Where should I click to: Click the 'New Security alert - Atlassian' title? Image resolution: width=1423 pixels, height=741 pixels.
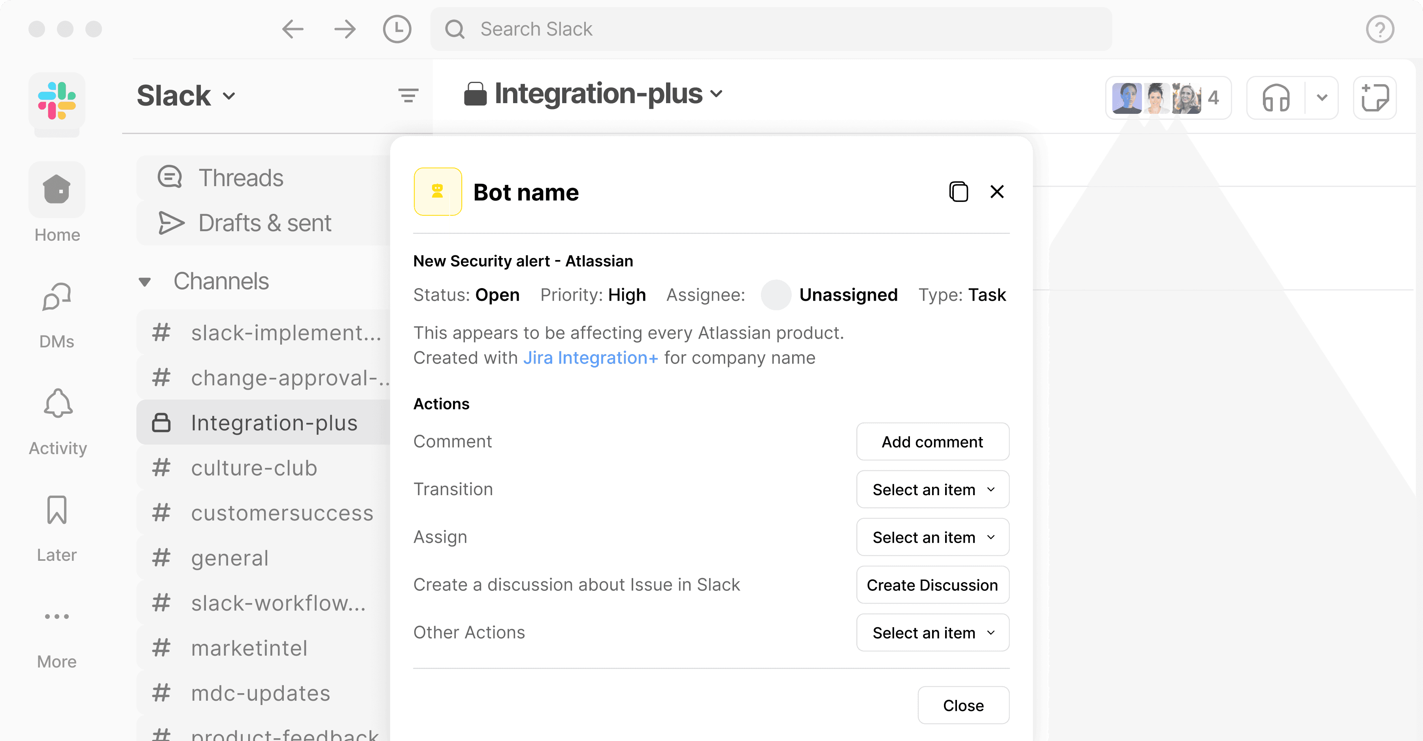[x=523, y=261]
